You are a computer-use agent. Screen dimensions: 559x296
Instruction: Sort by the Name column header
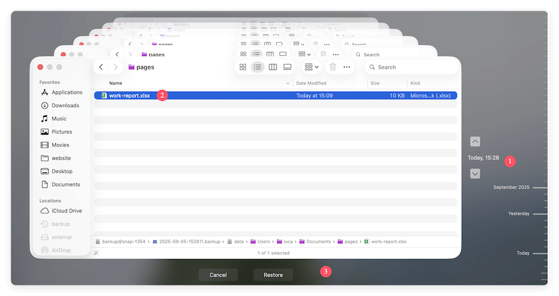coord(116,83)
